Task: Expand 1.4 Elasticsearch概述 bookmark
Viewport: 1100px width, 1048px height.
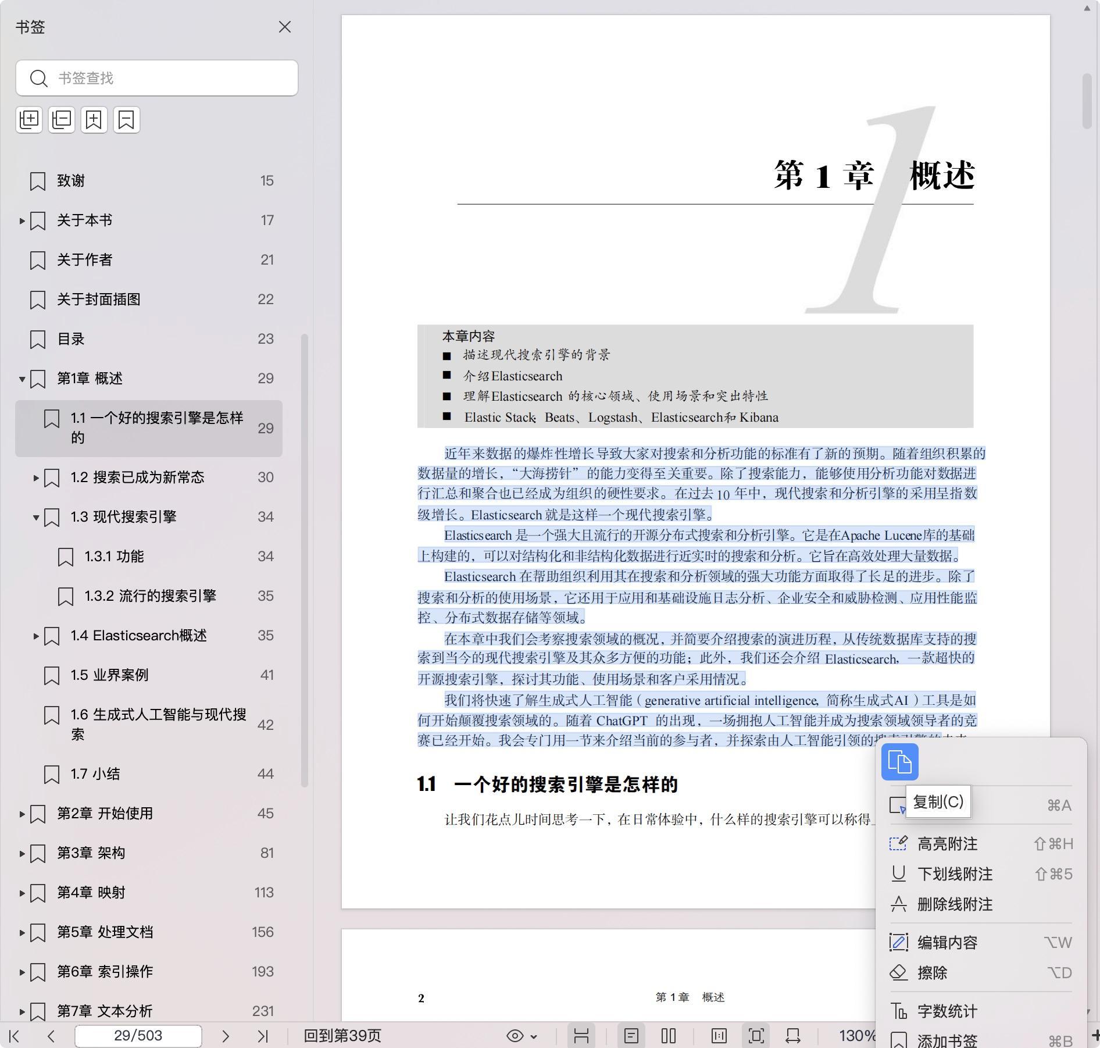Action: click(36, 636)
